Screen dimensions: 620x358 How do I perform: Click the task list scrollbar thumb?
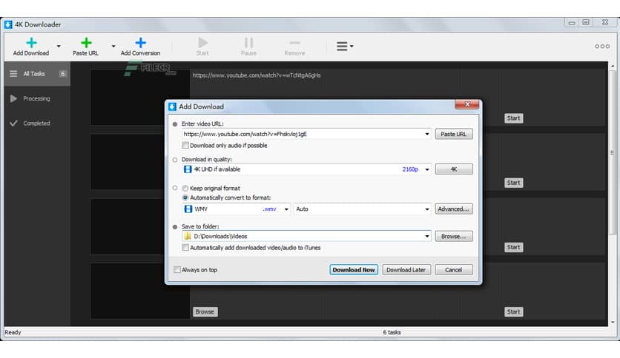(613, 152)
